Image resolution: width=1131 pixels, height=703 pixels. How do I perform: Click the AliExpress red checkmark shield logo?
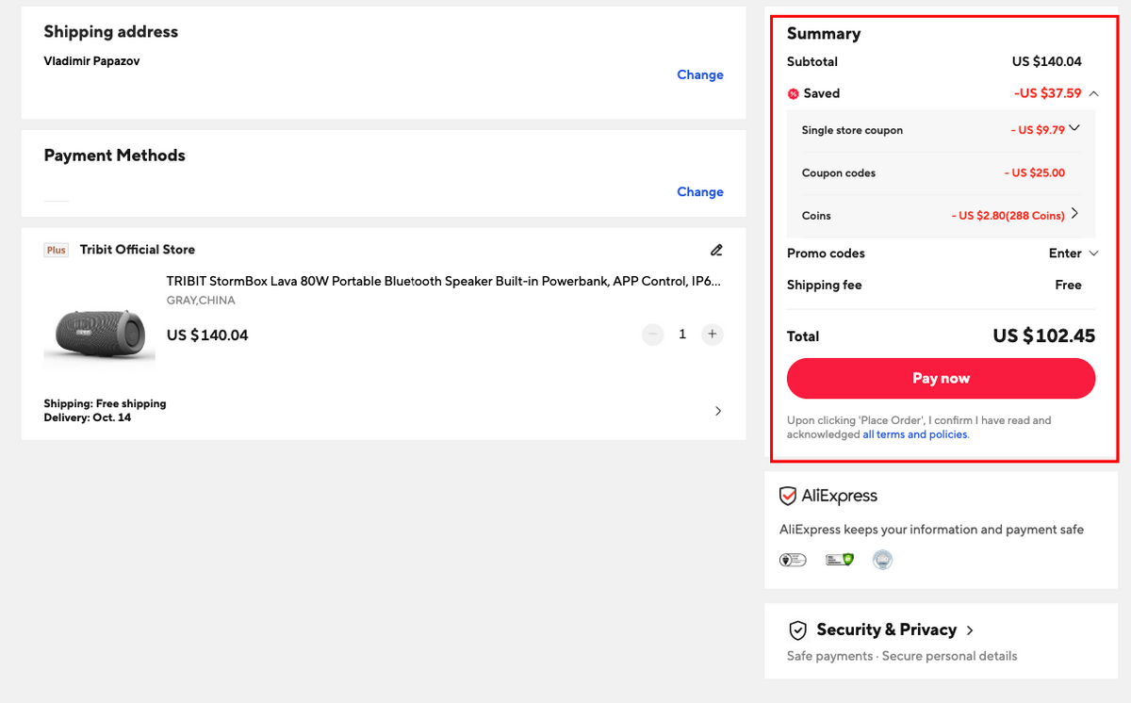click(x=788, y=496)
